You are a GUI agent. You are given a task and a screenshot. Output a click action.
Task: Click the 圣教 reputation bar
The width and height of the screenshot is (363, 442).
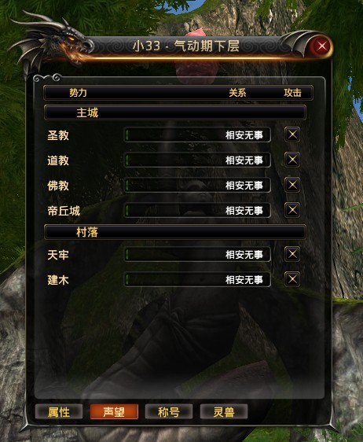coord(197,135)
